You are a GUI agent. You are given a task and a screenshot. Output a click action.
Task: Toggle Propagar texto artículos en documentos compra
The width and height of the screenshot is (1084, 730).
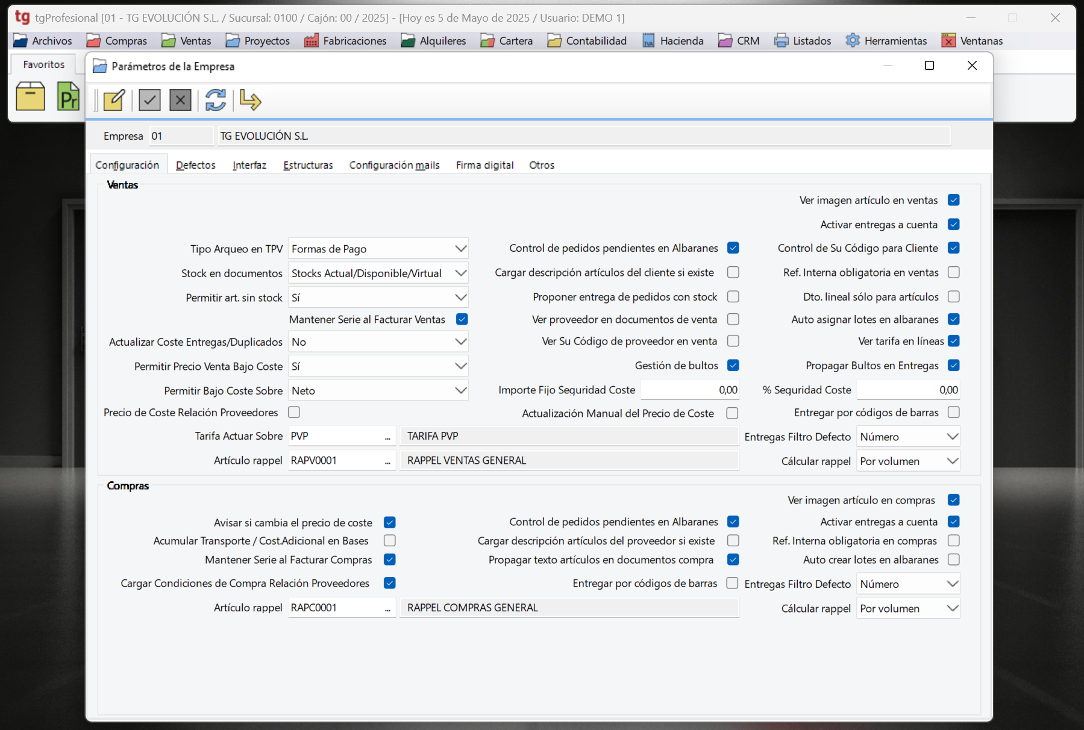point(733,560)
